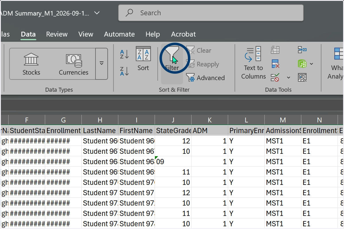Open the custom Sort dialog

click(143, 59)
